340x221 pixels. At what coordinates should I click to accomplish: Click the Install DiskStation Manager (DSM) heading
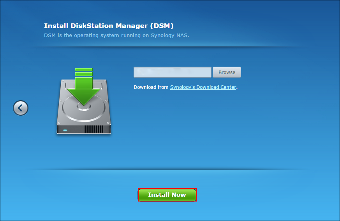pyautogui.click(x=109, y=26)
